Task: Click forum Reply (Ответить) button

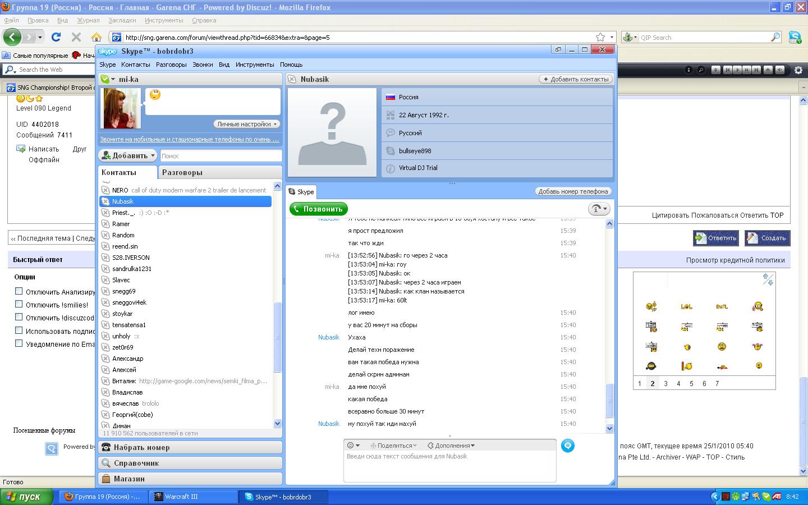Action: click(715, 238)
